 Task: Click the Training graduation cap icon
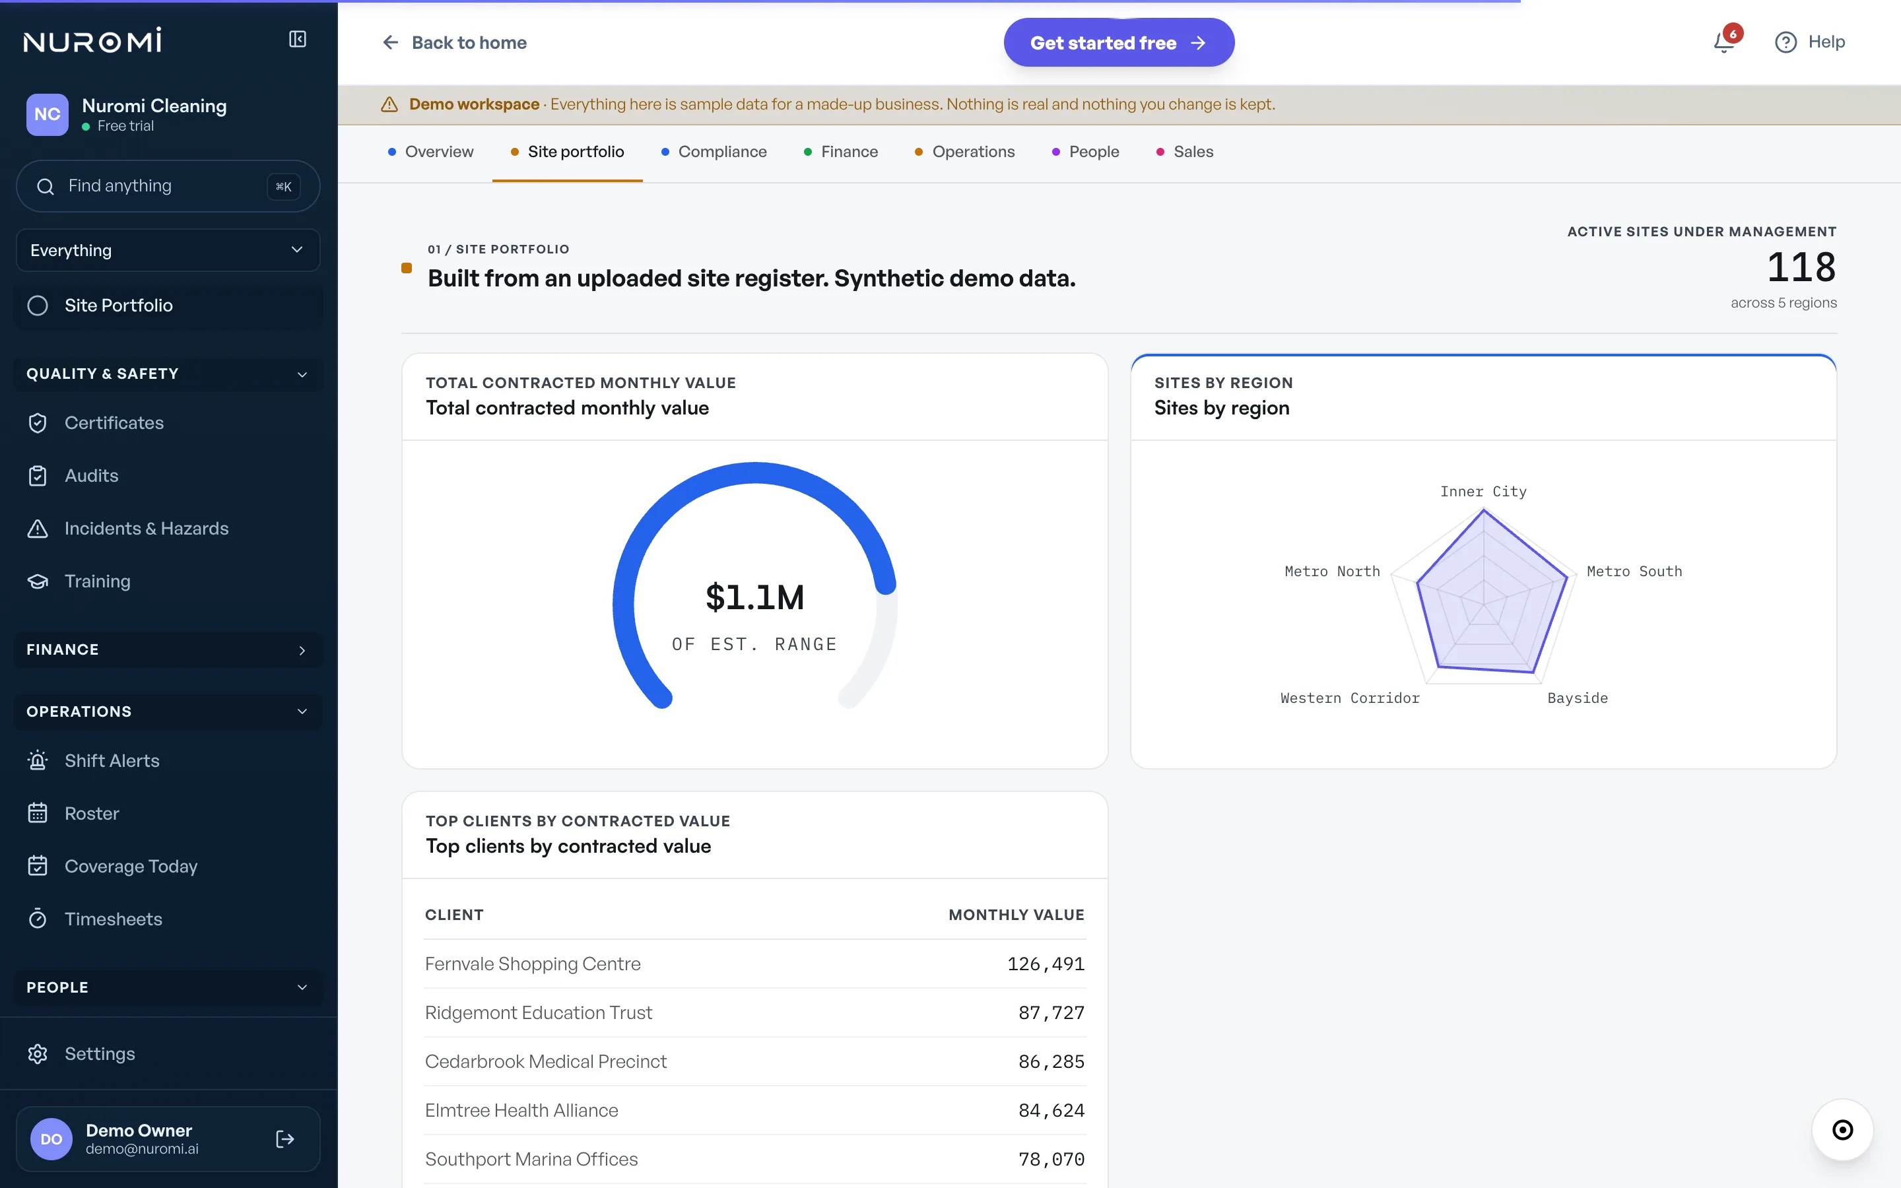[x=38, y=581]
